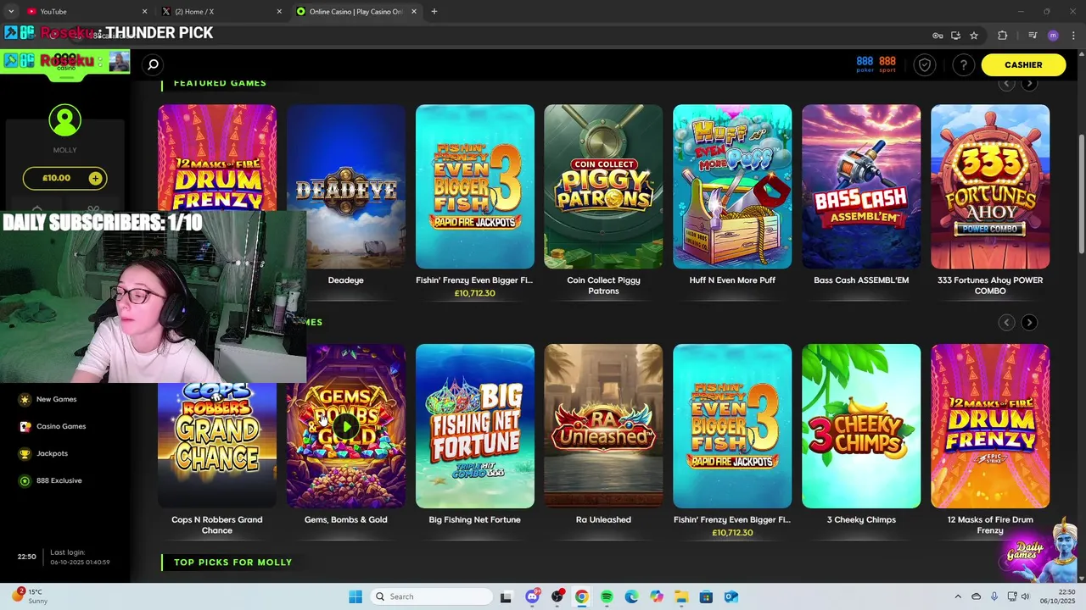Screen dimensions: 1086x610
Task: Add funds via plus icon next to £10.00
Action: coord(95,178)
